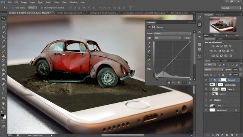243x137 pixels.
Task: Enable Show Transform Controls
Action: 42,8
